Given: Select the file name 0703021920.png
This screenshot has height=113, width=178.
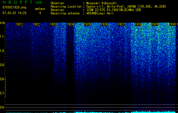Looking at the screenshot, I should point(14,7).
